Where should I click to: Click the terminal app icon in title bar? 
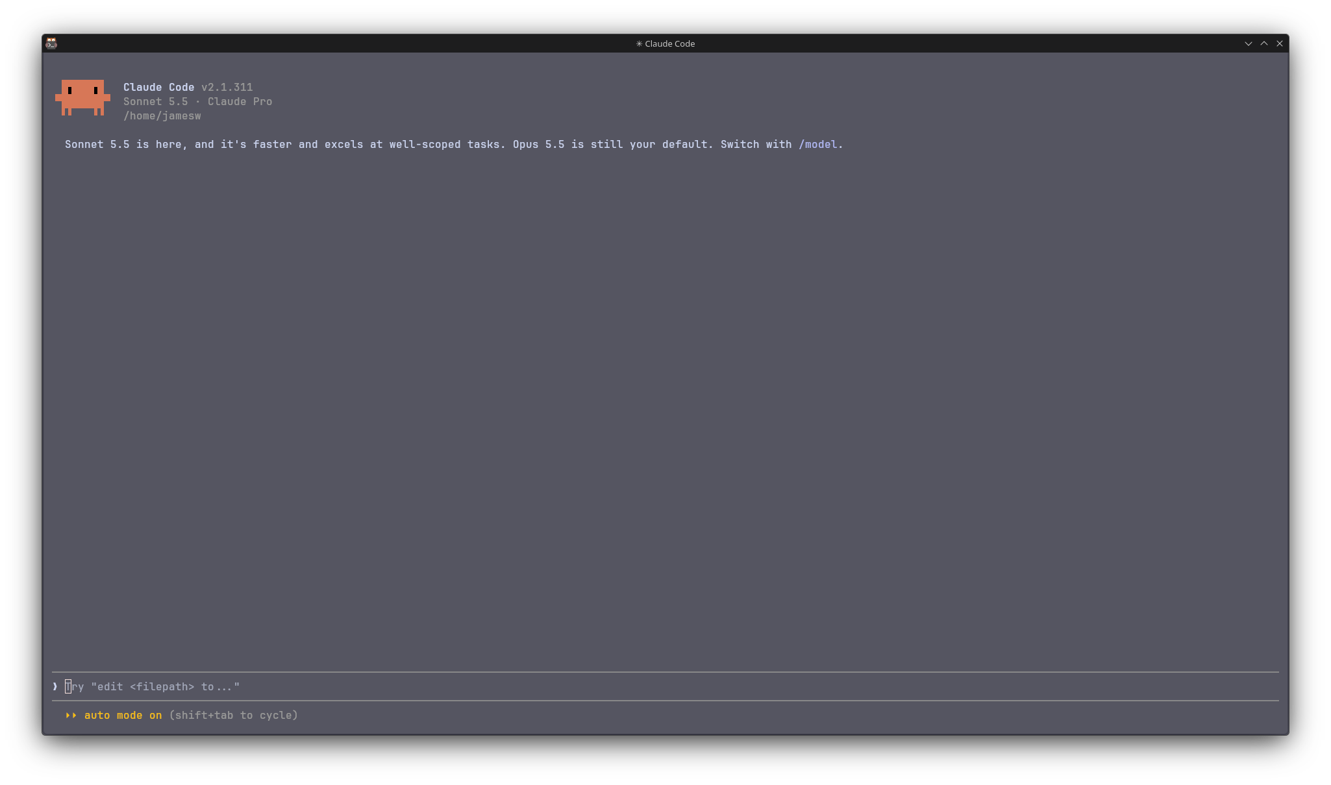(51, 43)
